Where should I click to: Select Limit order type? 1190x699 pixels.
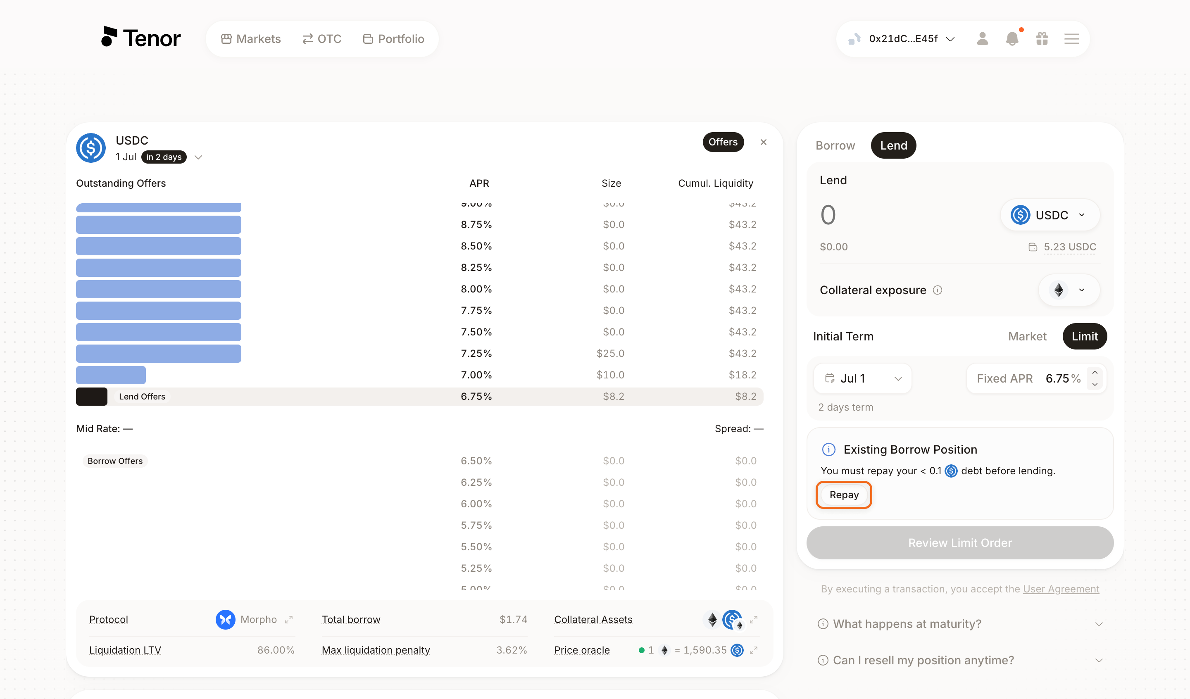tap(1085, 336)
